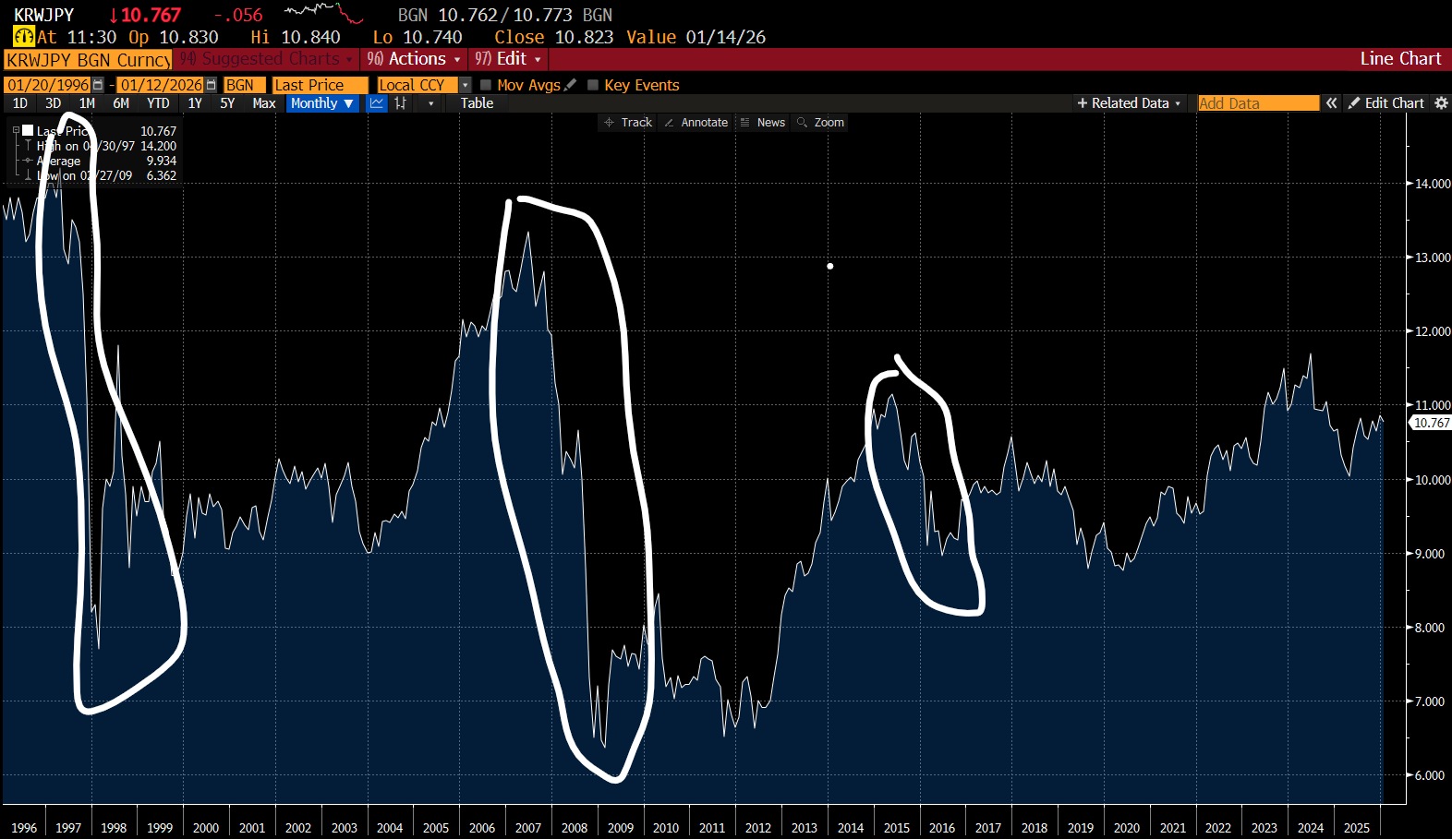Click the 2009 year label on axis
Image resolution: width=1452 pixels, height=839 pixels.
[x=620, y=828]
